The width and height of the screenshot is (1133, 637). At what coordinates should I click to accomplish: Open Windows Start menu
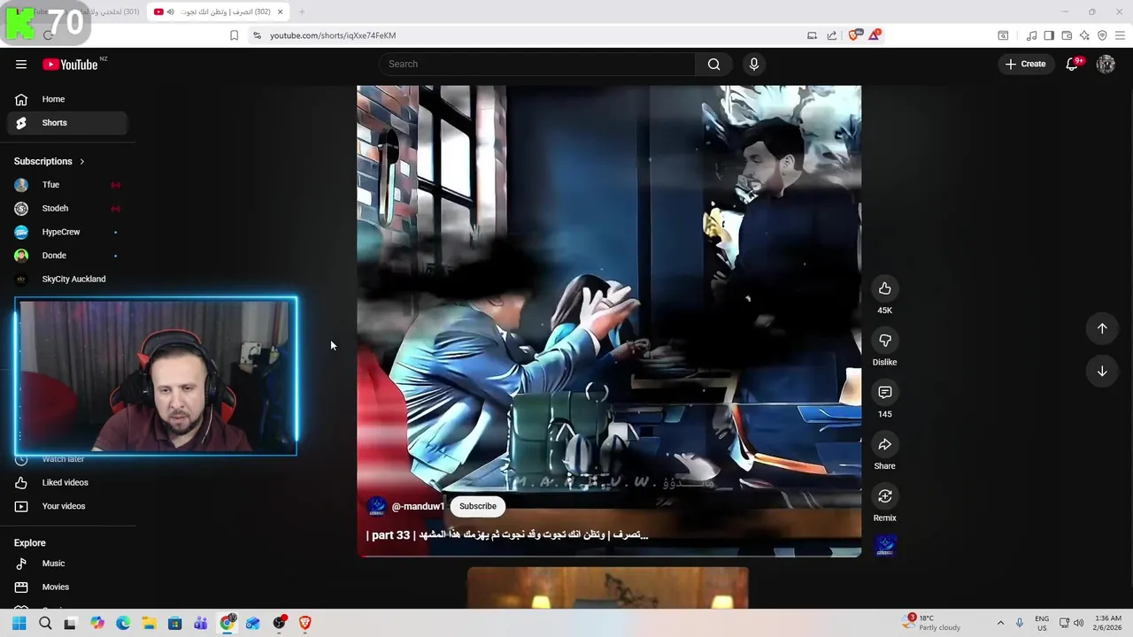[x=19, y=623]
